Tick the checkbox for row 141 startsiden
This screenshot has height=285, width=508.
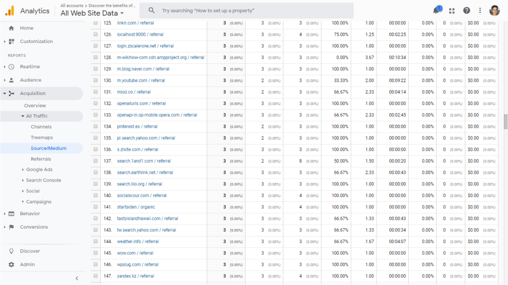pyautogui.click(x=96, y=207)
